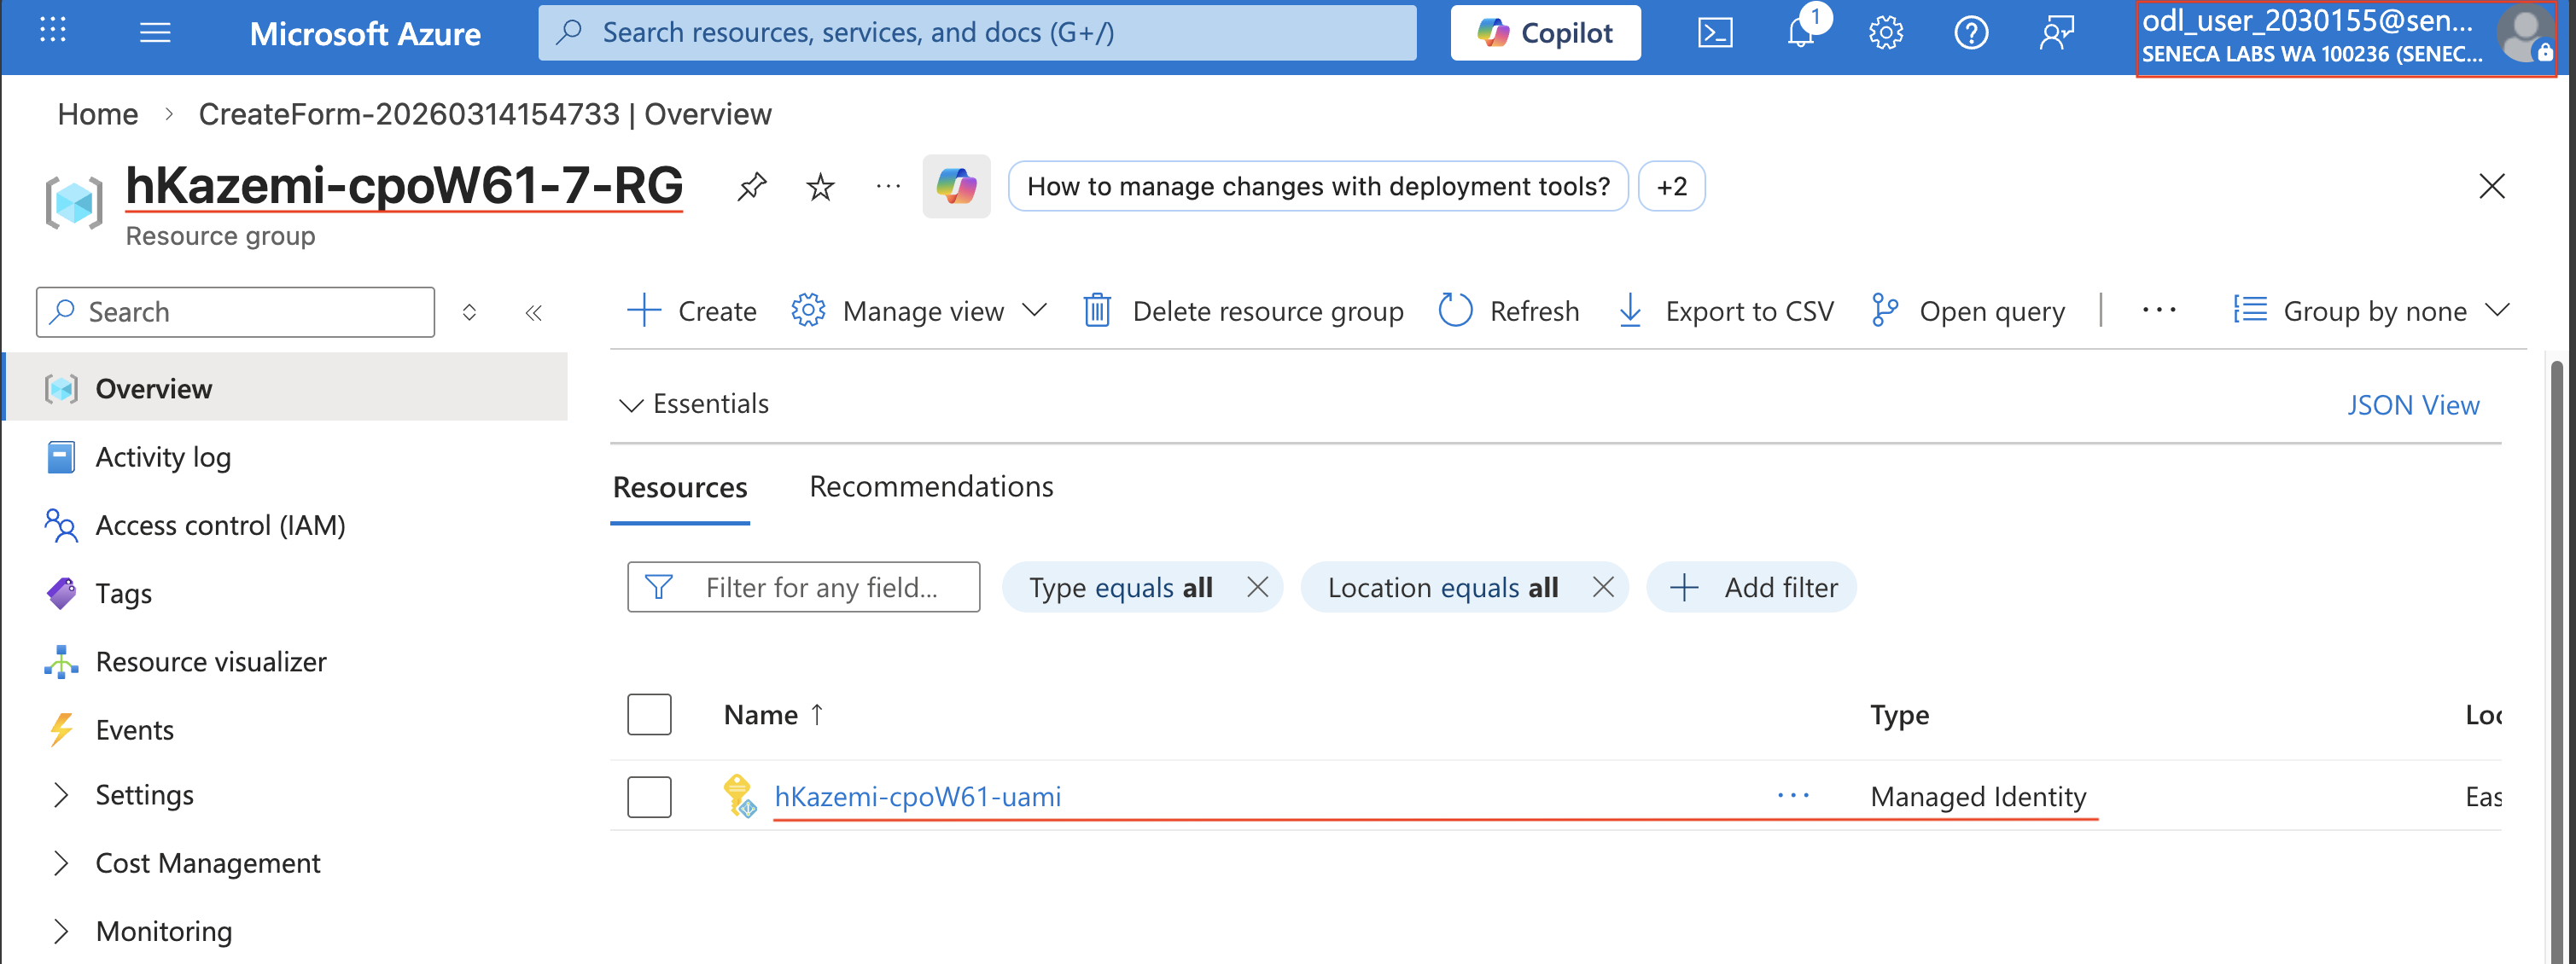Viewport: 2576px width, 964px height.
Task: Collapse the left navigation menu
Action: pyautogui.click(x=534, y=313)
